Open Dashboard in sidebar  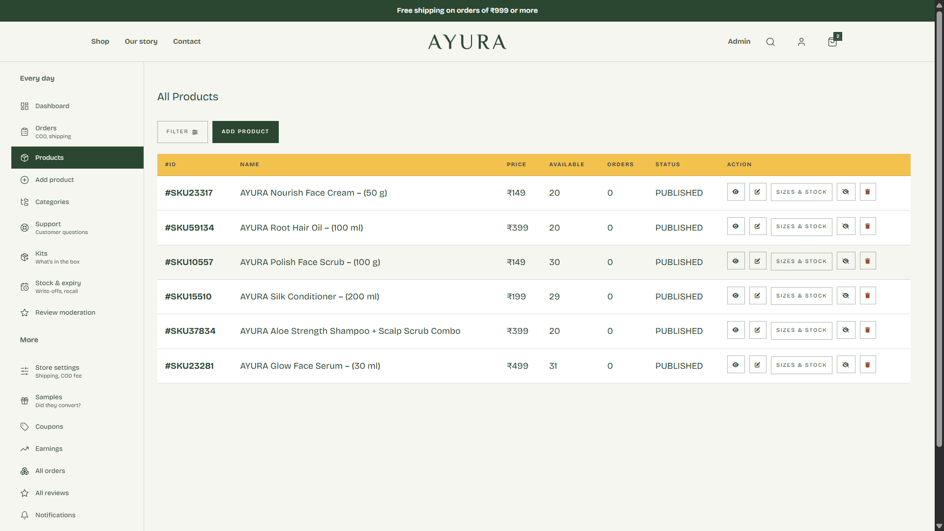point(77,106)
